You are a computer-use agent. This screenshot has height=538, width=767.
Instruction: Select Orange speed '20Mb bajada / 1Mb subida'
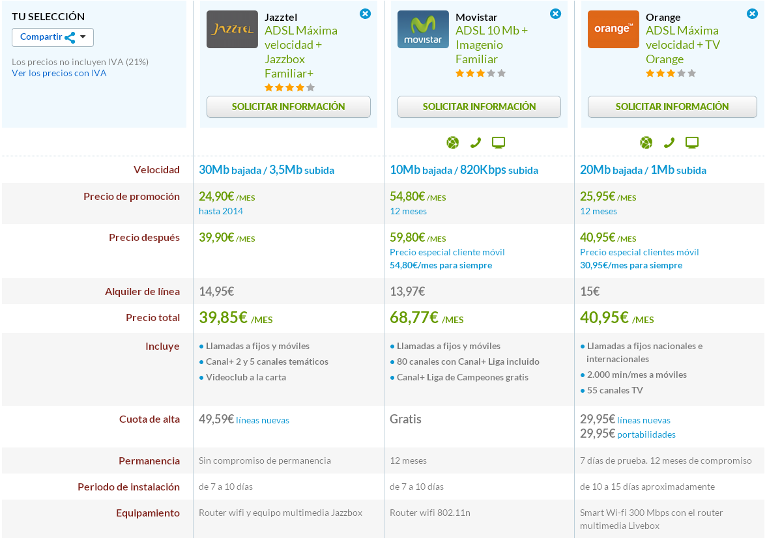(x=643, y=170)
